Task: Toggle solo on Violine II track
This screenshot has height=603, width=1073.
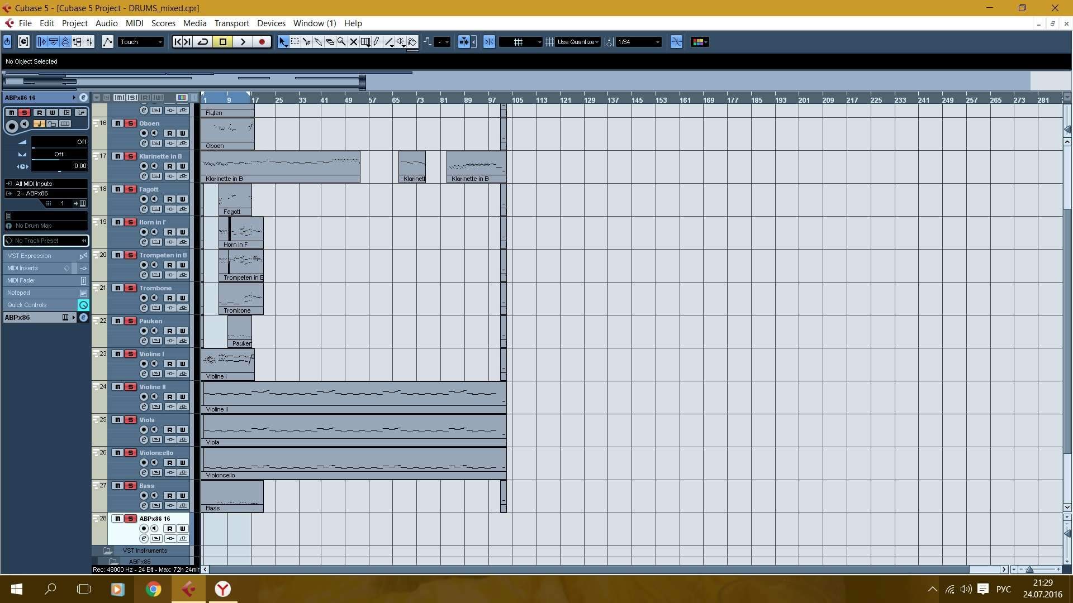Action: coord(130,387)
